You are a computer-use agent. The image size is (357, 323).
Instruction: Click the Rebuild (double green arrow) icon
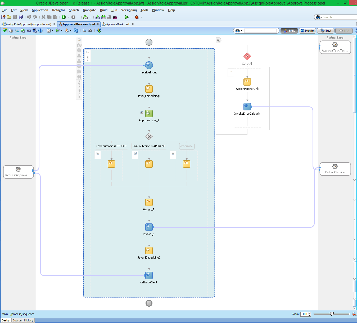[x=103, y=17]
